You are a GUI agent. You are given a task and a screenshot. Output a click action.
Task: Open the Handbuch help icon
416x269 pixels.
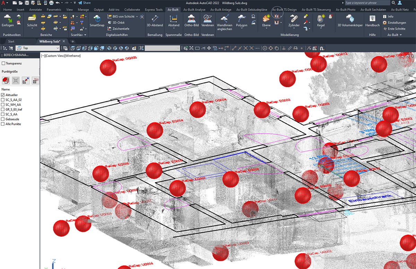pos(372,19)
